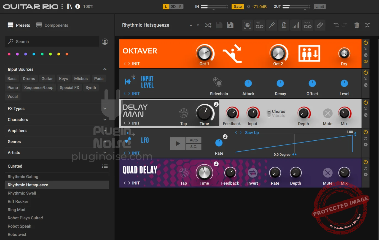Click the Drums tag

pyautogui.click(x=29, y=79)
